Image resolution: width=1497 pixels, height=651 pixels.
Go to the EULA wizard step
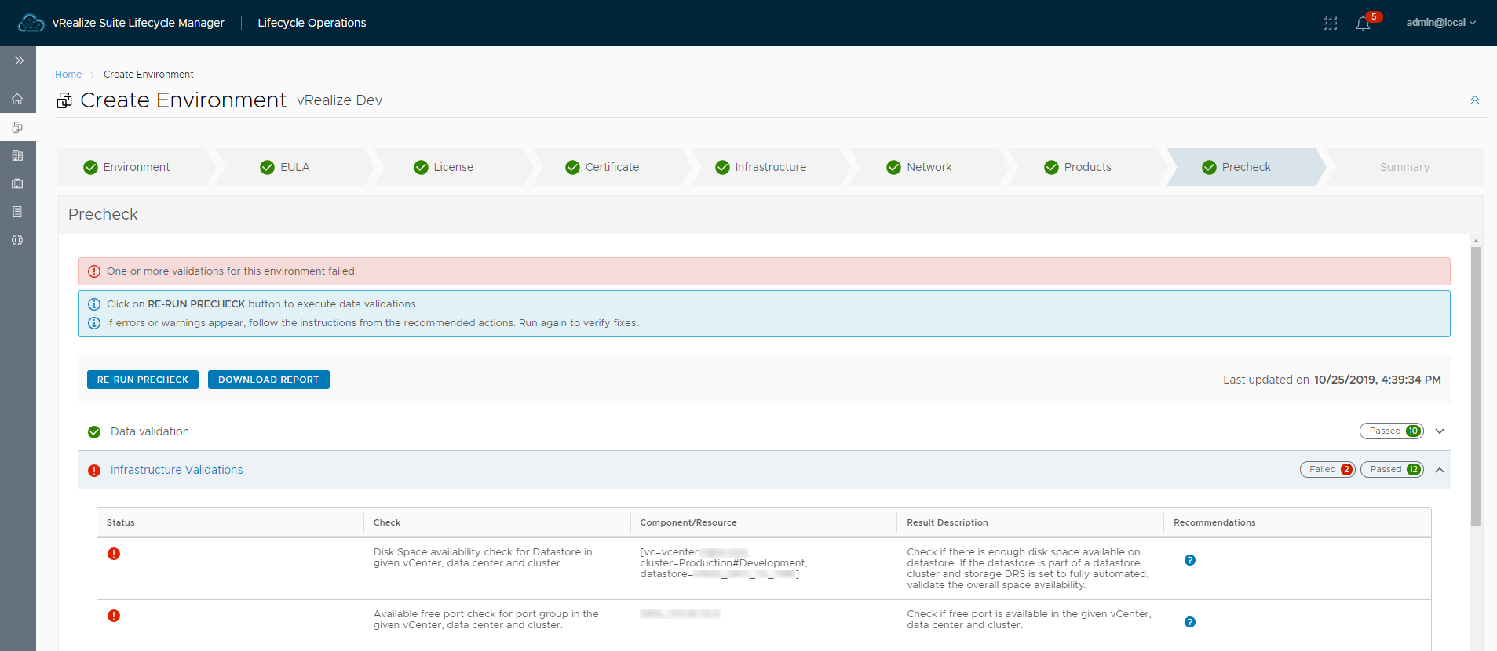[x=294, y=167]
